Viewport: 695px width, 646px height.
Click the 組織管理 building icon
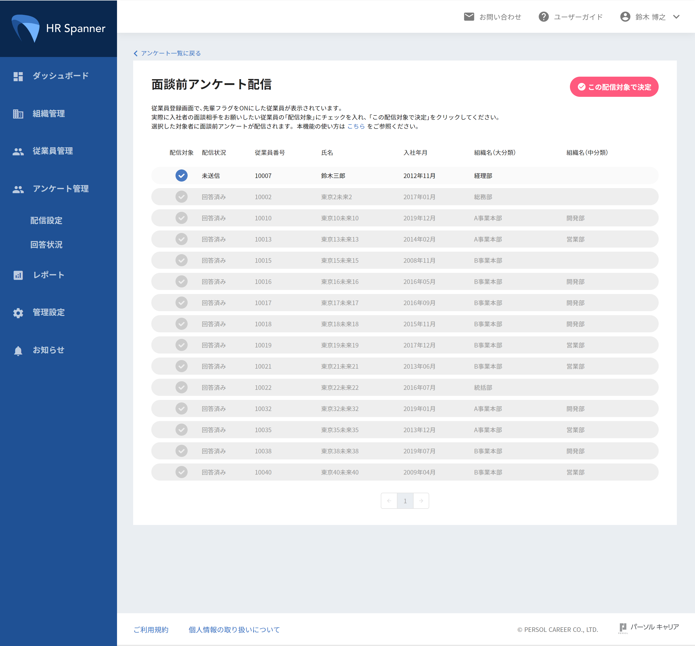click(x=18, y=114)
